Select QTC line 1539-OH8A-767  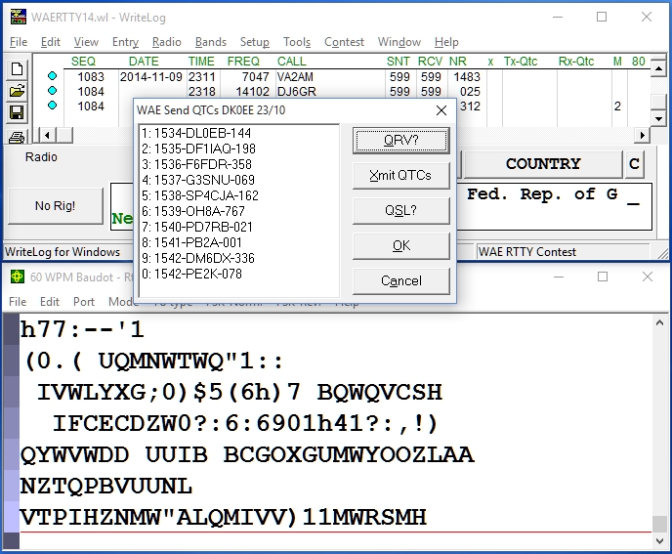pyautogui.click(x=193, y=211)
